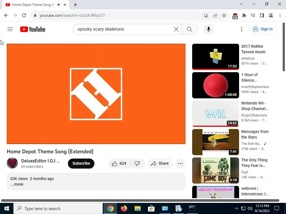Open system volume speaker icon
This screenshot has width=286, height=214.
[250, 208]
